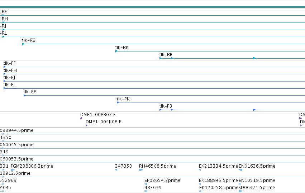Select the 552969 feature label
305x193 pixels.
pos(8,180)
